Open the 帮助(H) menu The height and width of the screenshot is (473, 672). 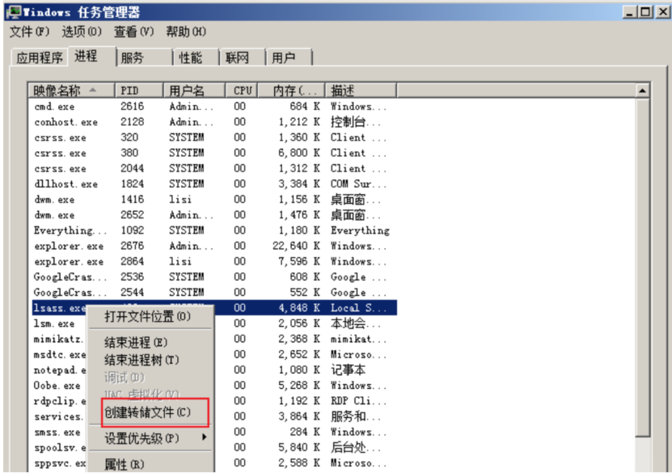pyautogui.click(x=186, y=32)
